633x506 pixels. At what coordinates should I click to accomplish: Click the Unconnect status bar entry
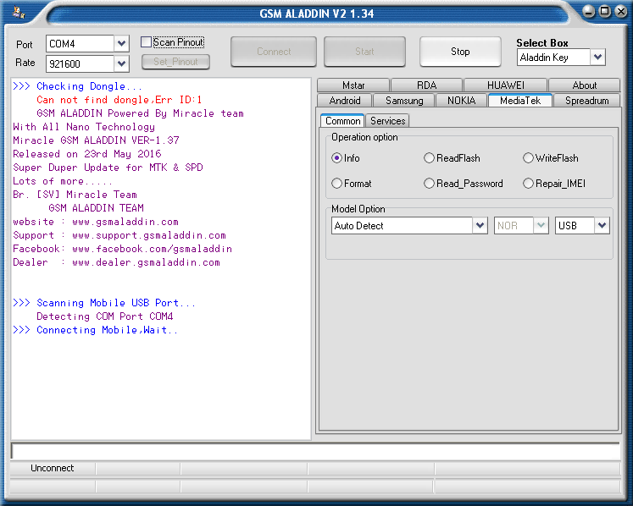pos(52,468)
